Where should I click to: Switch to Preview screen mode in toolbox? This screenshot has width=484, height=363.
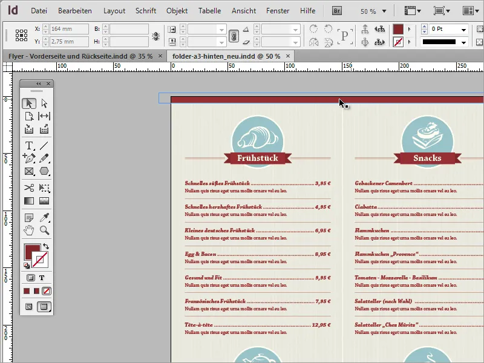(x=44, y=307)
